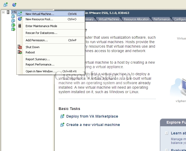
Task: Select Reboot from the context menu
Action: point(51,52)
